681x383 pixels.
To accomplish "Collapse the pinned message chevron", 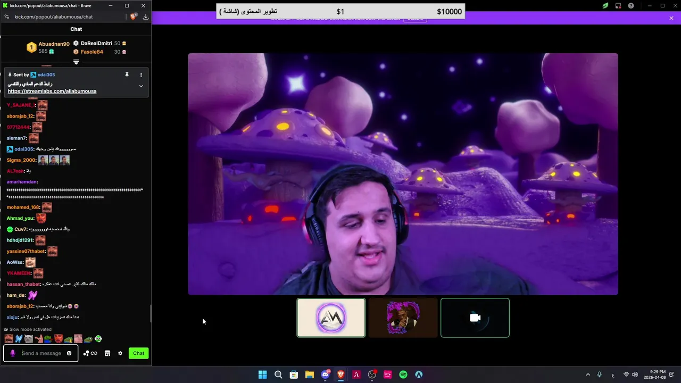I will click(141, 86).
